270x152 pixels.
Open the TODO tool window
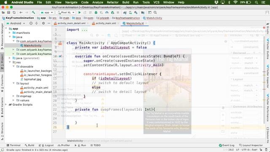click(95, 145)
